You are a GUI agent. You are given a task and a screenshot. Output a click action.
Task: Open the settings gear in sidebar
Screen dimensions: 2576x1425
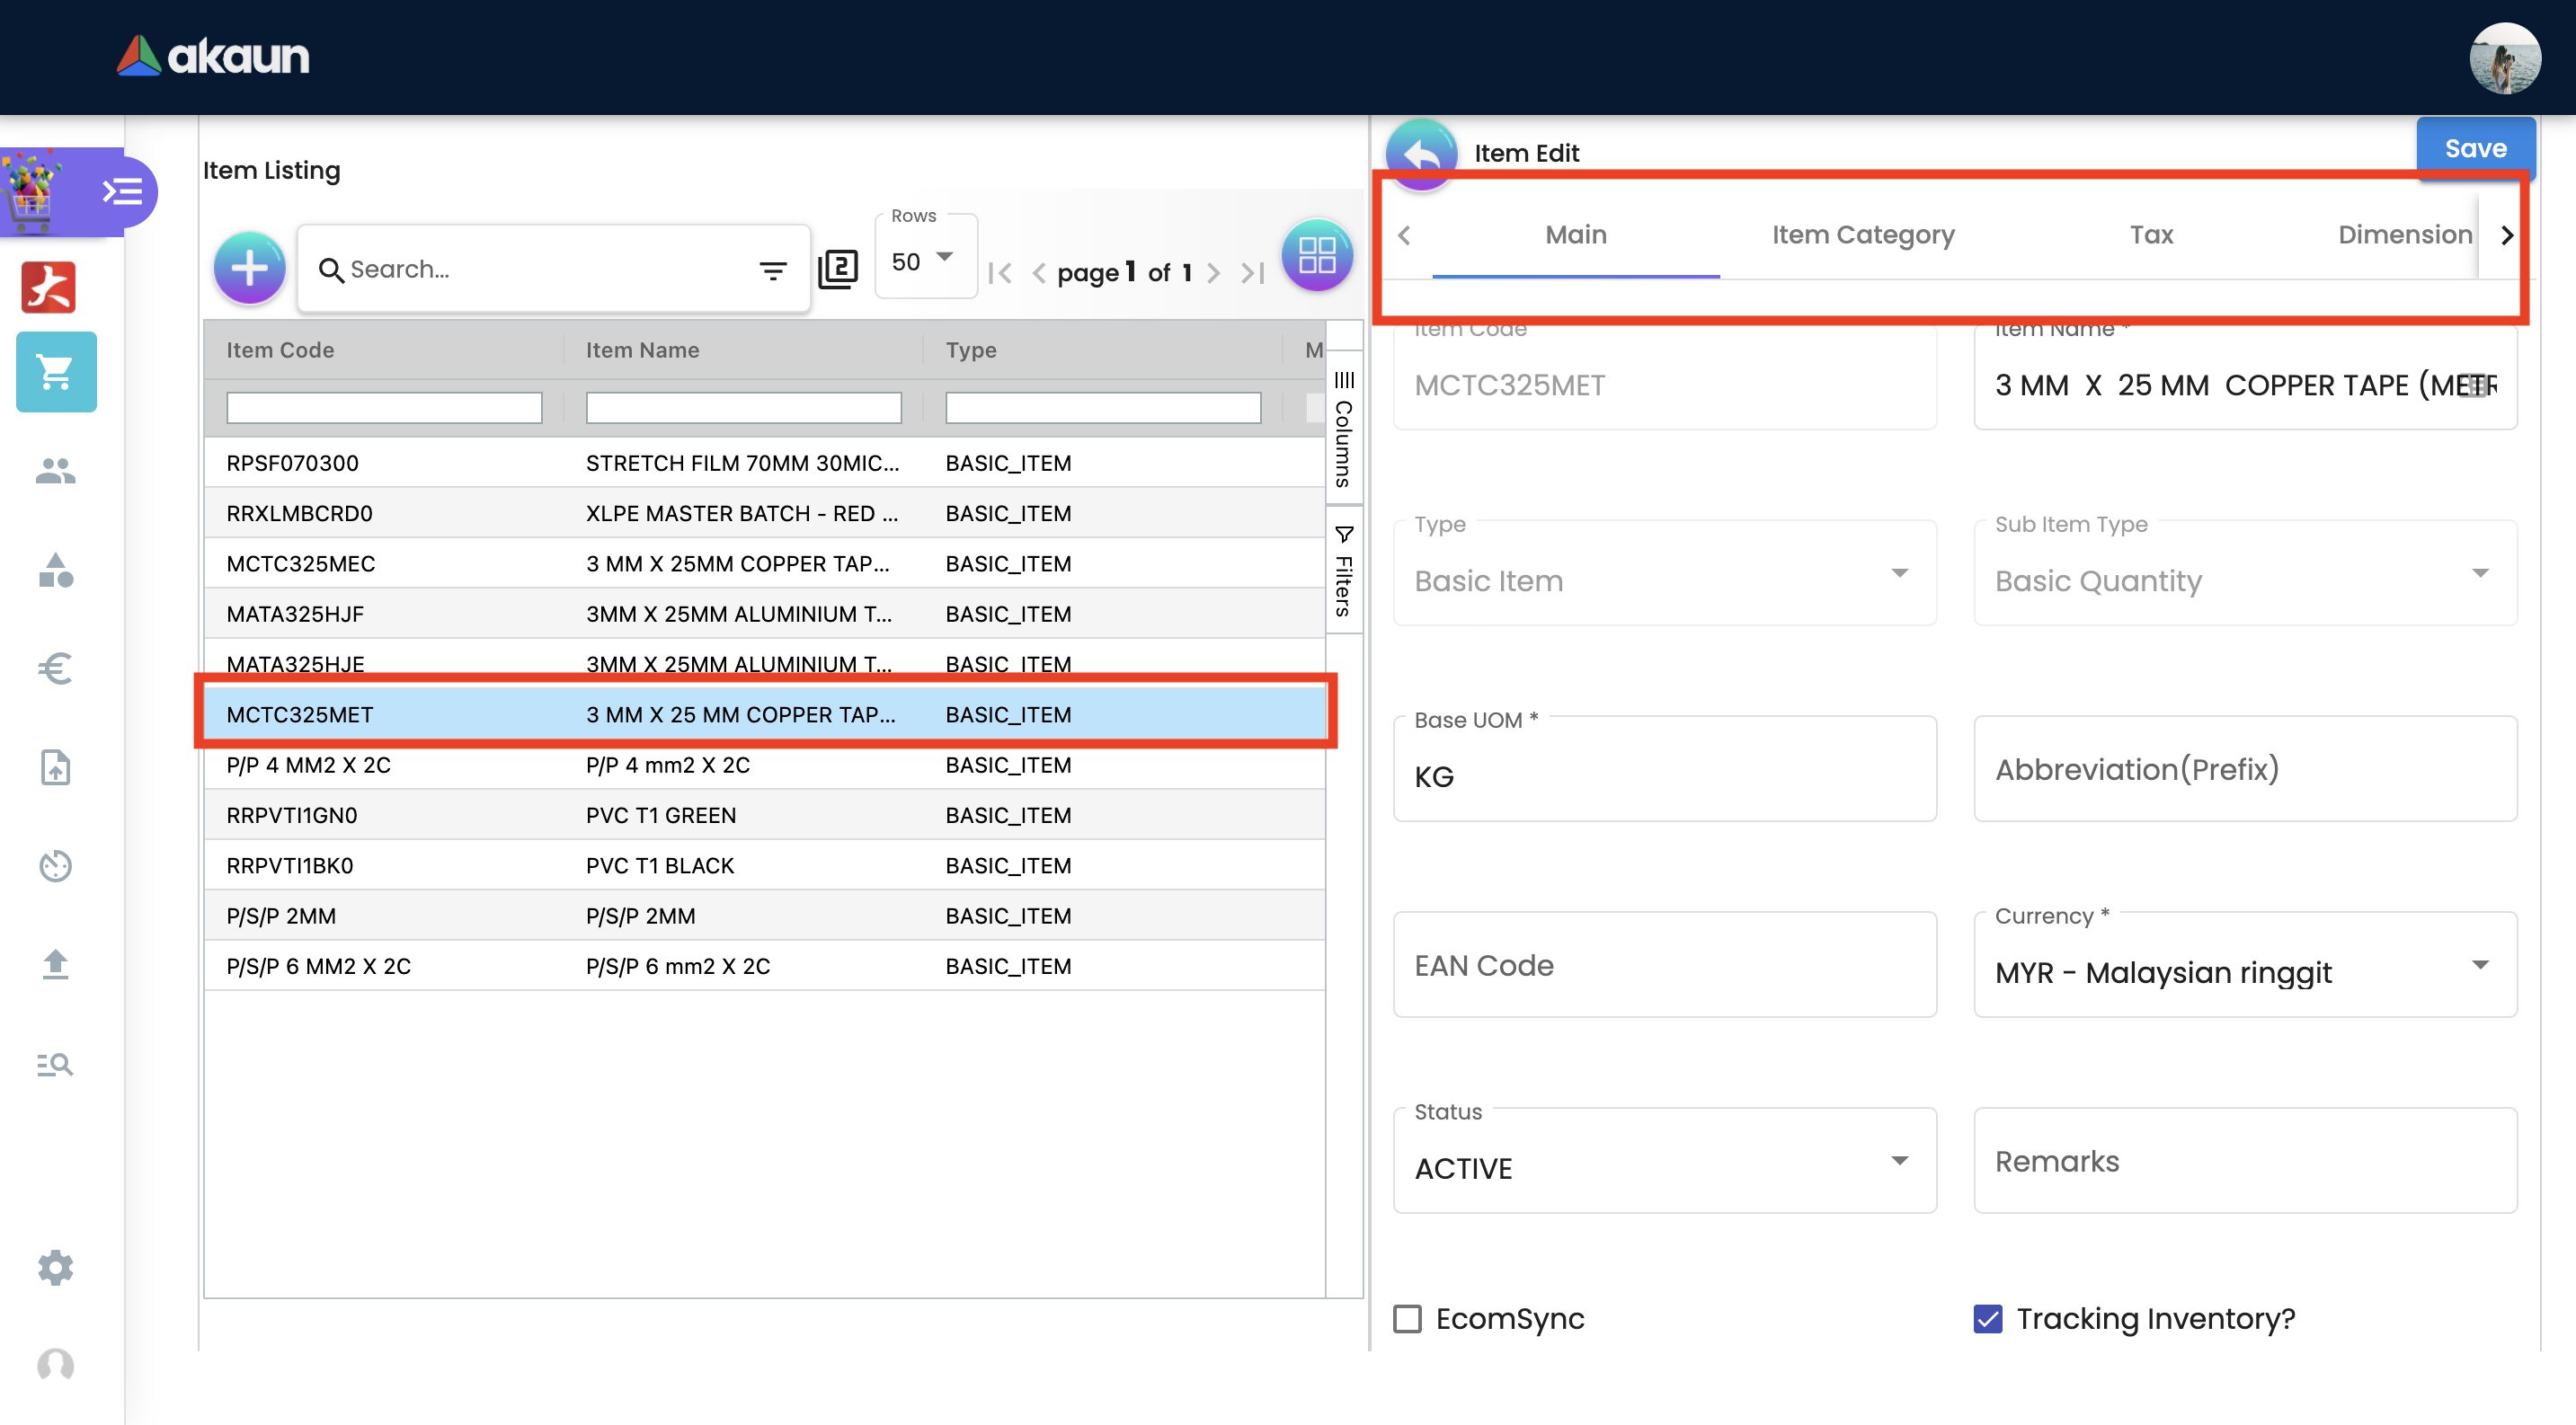coord(56,1266)
